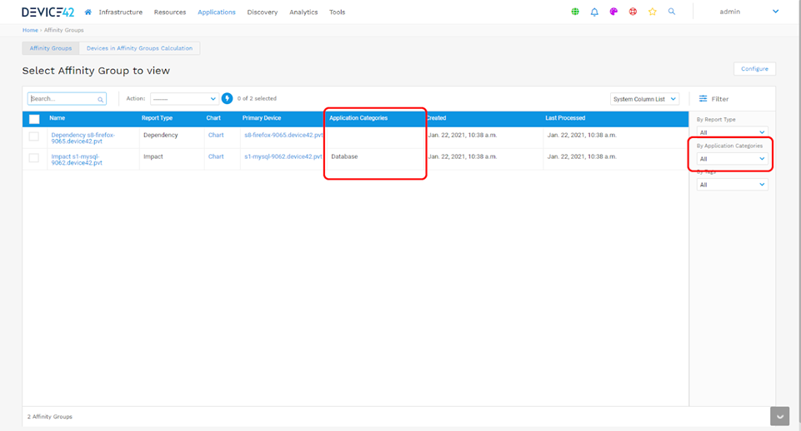Open notifications bell icon
Viewport: 801px width, 431px height.
click(594, 12)
